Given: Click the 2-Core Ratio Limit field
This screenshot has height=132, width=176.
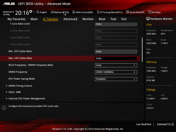Looking at the screenshot, I should 116,31.
